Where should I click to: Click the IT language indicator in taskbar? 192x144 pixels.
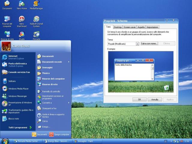pyautogui.click(x=165, y=141)
